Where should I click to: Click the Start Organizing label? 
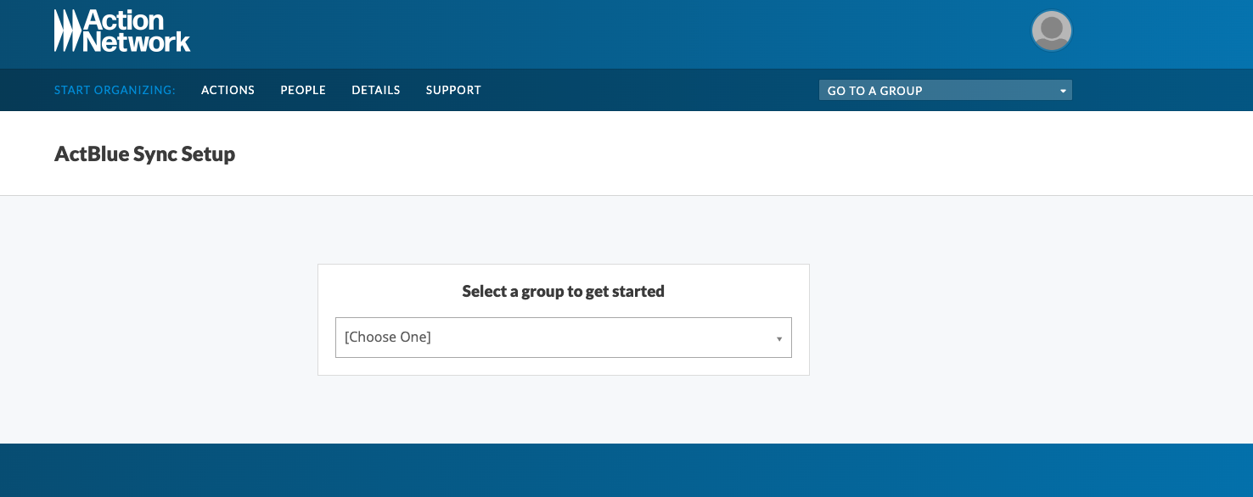coord(115,90)
